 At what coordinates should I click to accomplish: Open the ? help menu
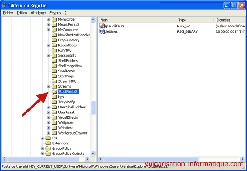tap(66, 13)
